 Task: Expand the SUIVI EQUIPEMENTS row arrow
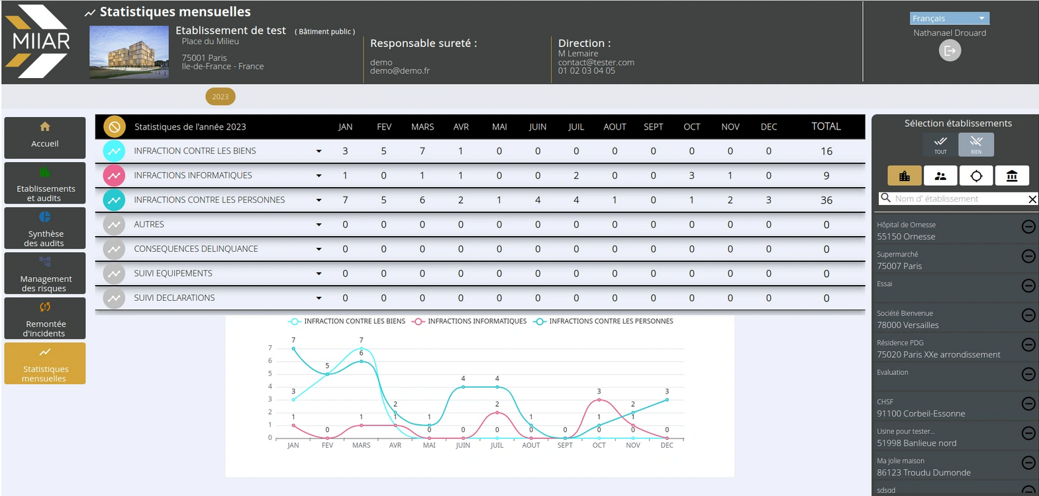[x=319, y=274]
